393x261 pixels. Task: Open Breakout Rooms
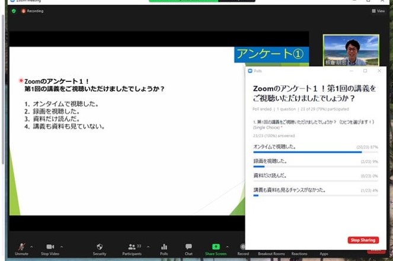(271, 253)
